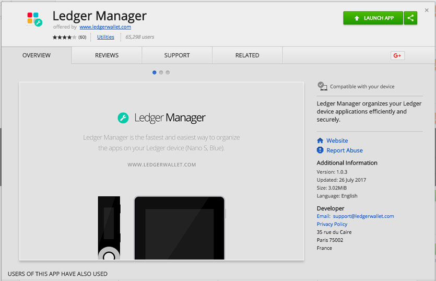Select the first carousel dot
This screenshot has width=436, height=281.
coord(154,73)
